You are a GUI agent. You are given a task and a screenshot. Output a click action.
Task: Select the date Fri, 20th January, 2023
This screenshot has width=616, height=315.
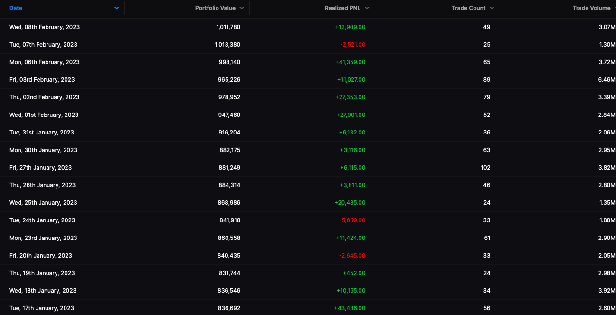[41, 256]
